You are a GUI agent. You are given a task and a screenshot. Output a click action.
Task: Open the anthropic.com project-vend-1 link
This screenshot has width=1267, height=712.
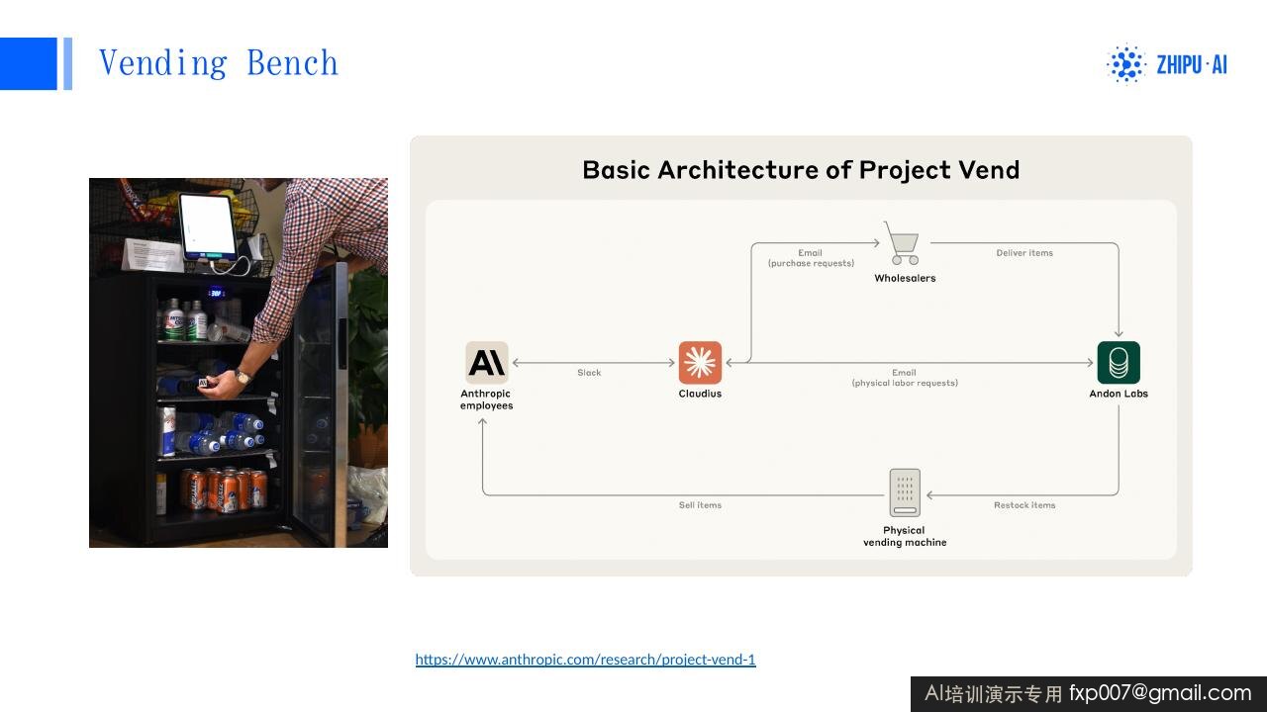(x=585, y=660)
